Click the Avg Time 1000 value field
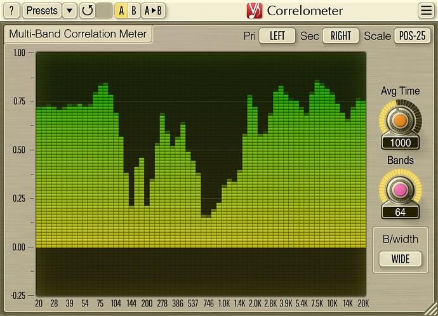The height and width of the screenshot is (316, 438). pyautogui.click(x=400, y=143)
